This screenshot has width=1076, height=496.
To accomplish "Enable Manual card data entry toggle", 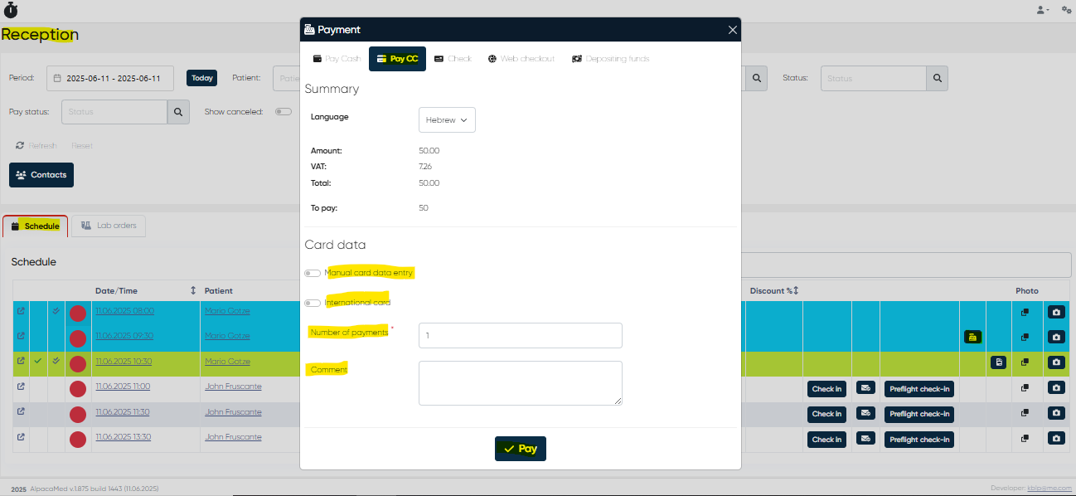I will pos(313,273).
